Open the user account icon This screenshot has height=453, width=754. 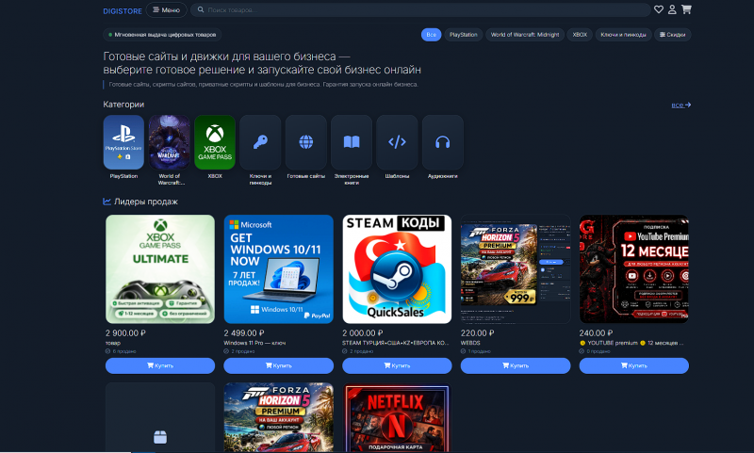click(672, 9)
